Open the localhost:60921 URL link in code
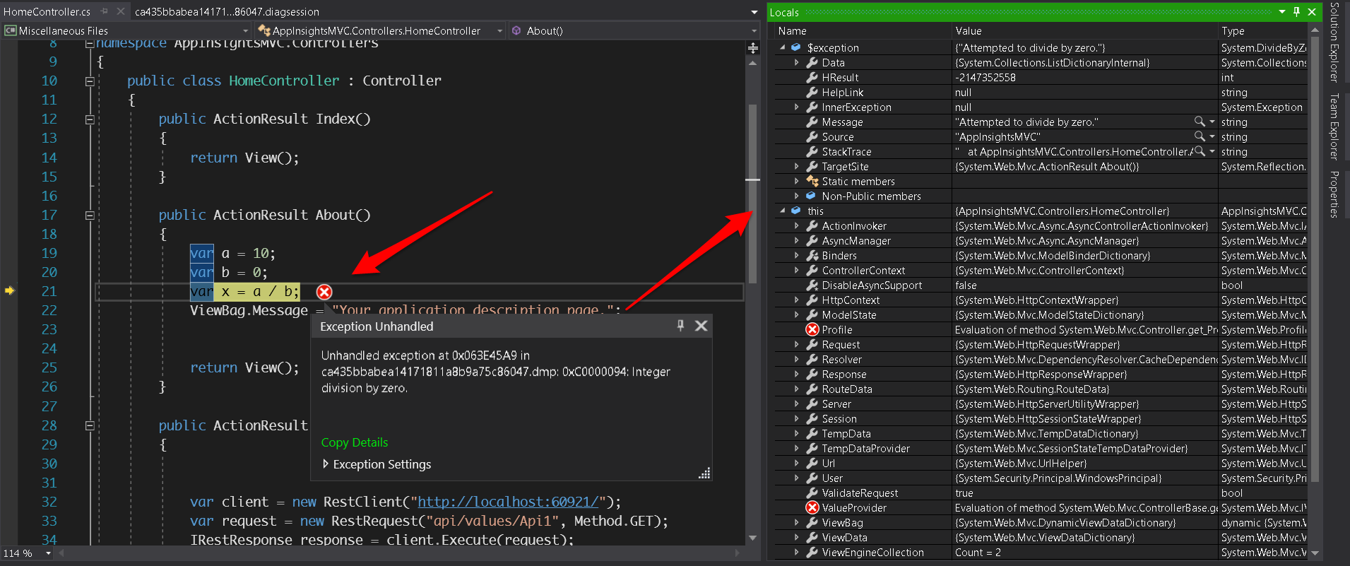The image size is (1350, 566). (508, 502)
